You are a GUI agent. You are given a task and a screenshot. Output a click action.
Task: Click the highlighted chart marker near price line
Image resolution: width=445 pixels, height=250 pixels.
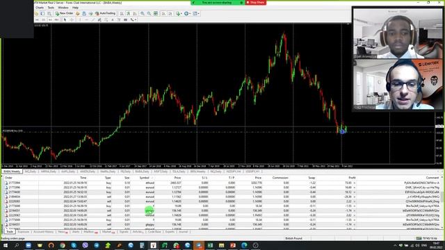pyautogui.click(x=343, y=131)
